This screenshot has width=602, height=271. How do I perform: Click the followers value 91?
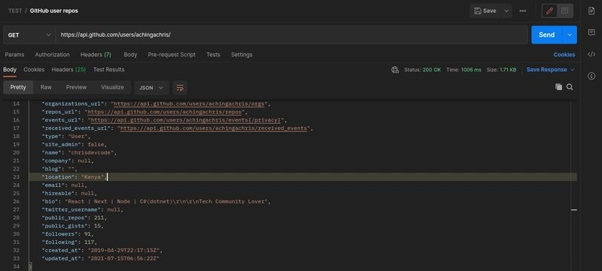click(x=87, y=234)
